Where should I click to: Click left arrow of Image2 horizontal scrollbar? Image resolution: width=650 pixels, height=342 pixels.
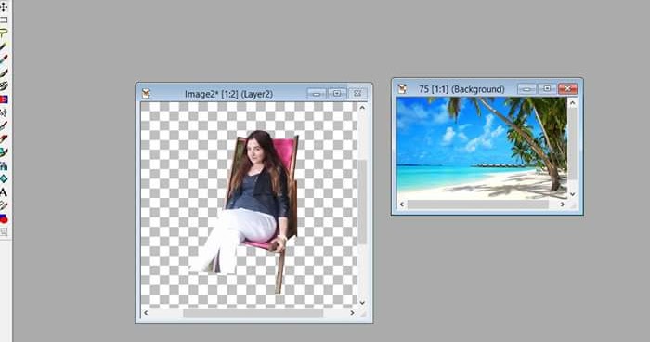[146, 313]
